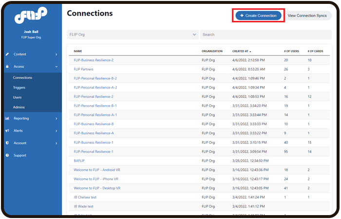Image resolution: width=341 pixels, height=219 pixels.
Task: Open Admins in the sidebar
Action: [x=19, y=107]
